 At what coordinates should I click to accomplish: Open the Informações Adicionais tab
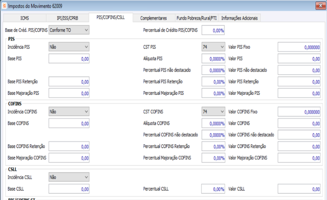coord(240,18)
